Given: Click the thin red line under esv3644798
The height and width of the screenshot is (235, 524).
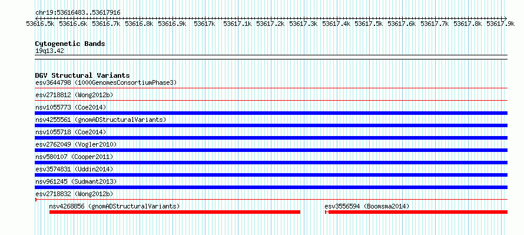Looking at the screenshot, I should (271, 88).
